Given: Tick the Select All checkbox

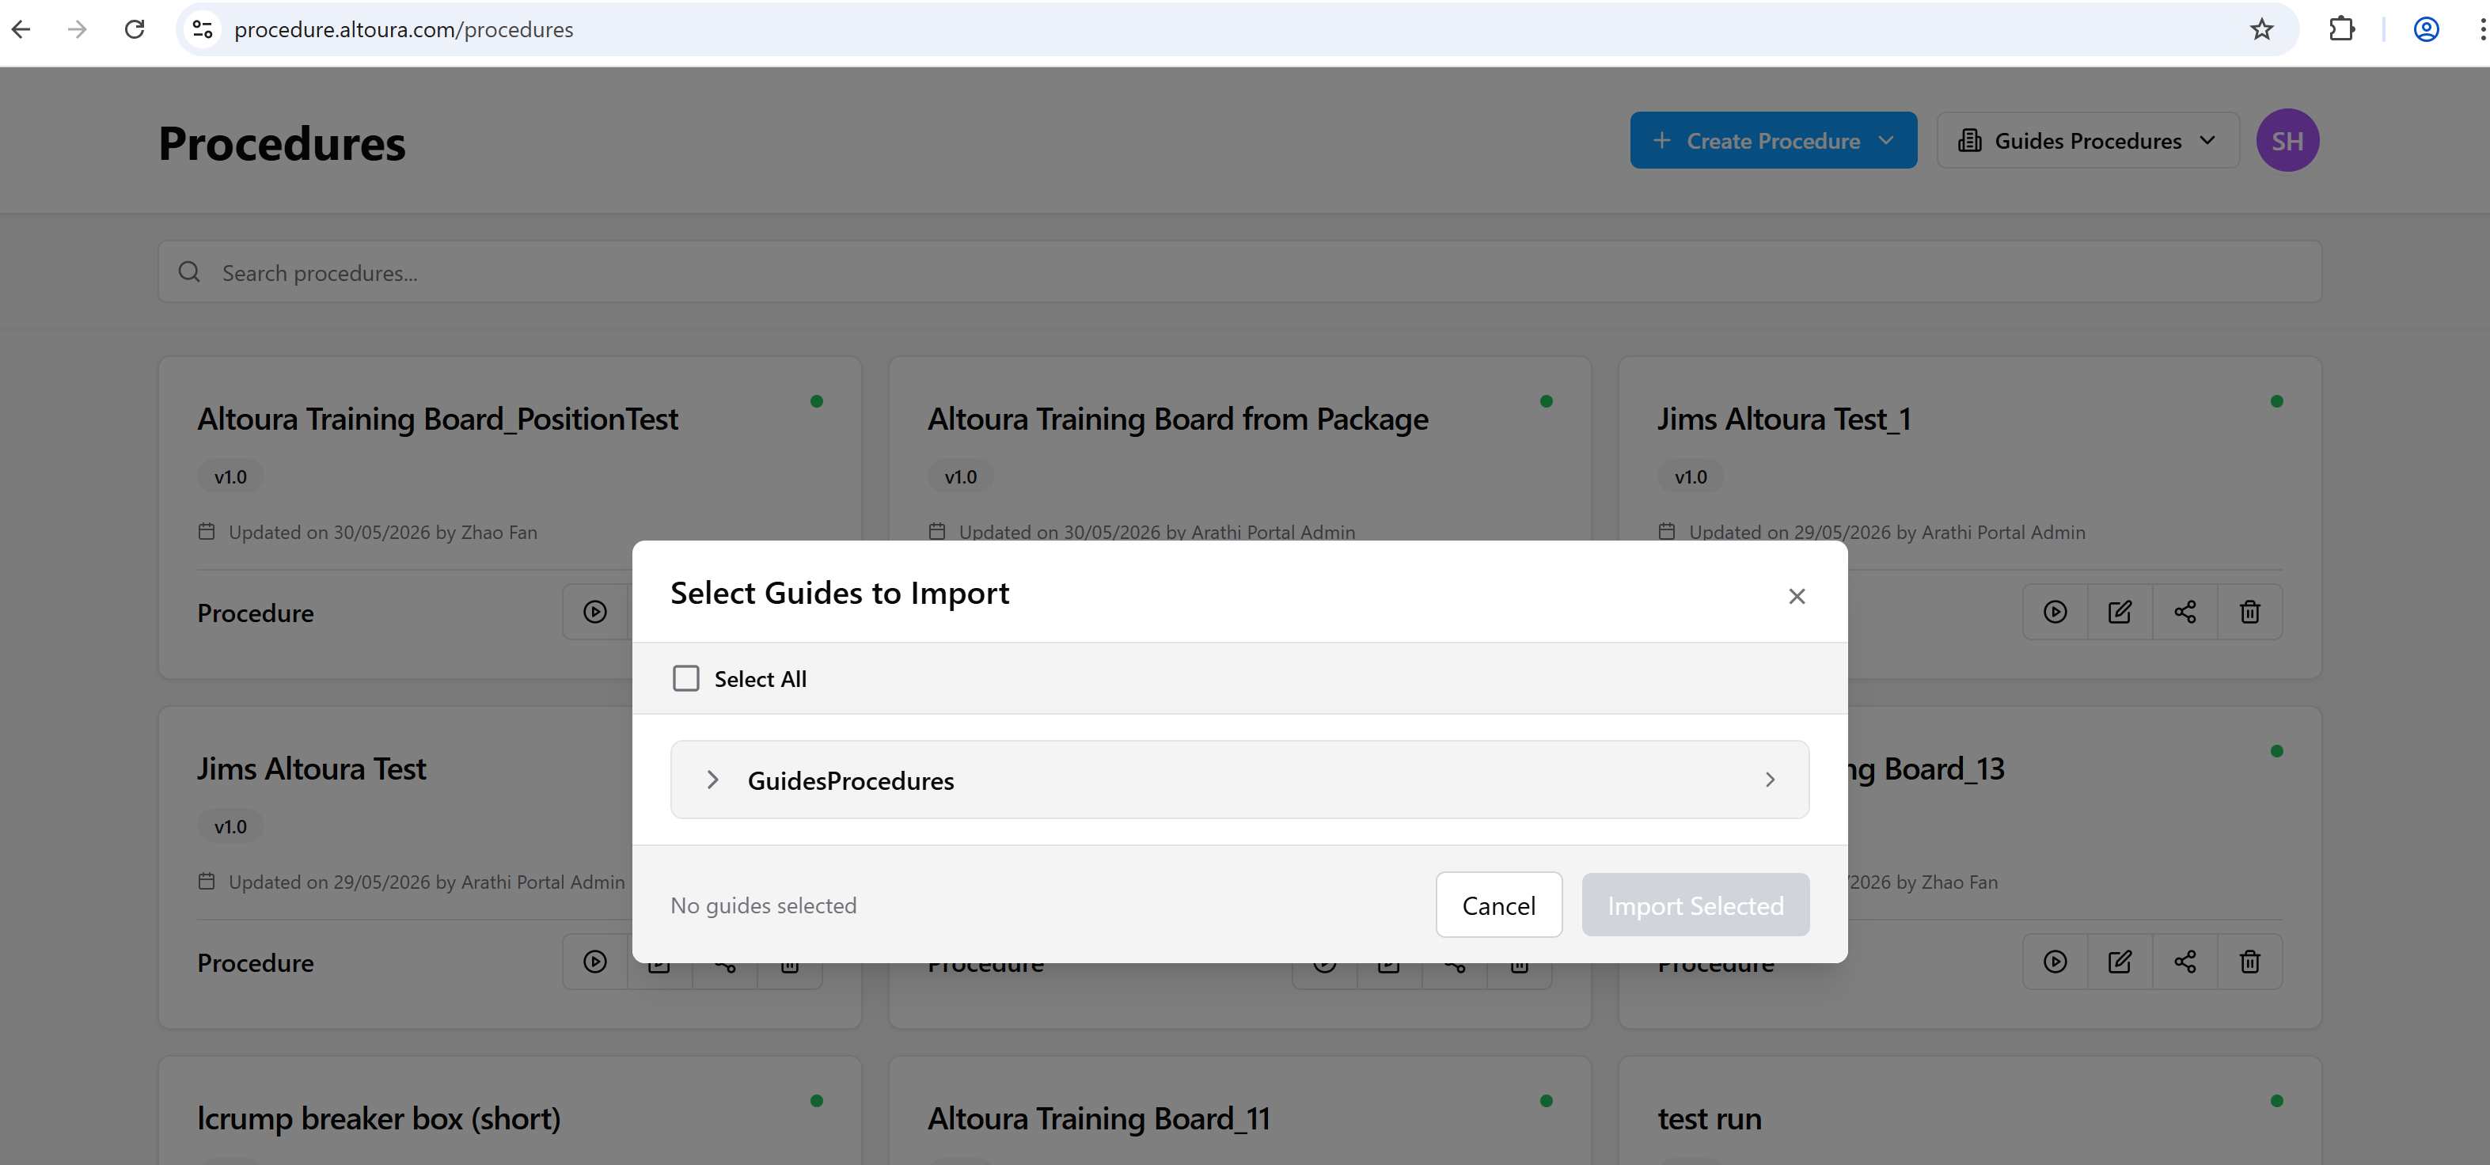Looking at the screenshot, I should click(685, 679).
